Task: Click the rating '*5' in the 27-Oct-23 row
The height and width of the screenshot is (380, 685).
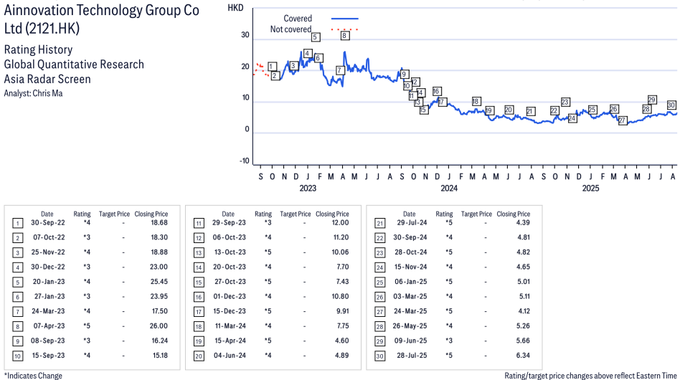Action: pyautogui.click(x=268, y=282)
